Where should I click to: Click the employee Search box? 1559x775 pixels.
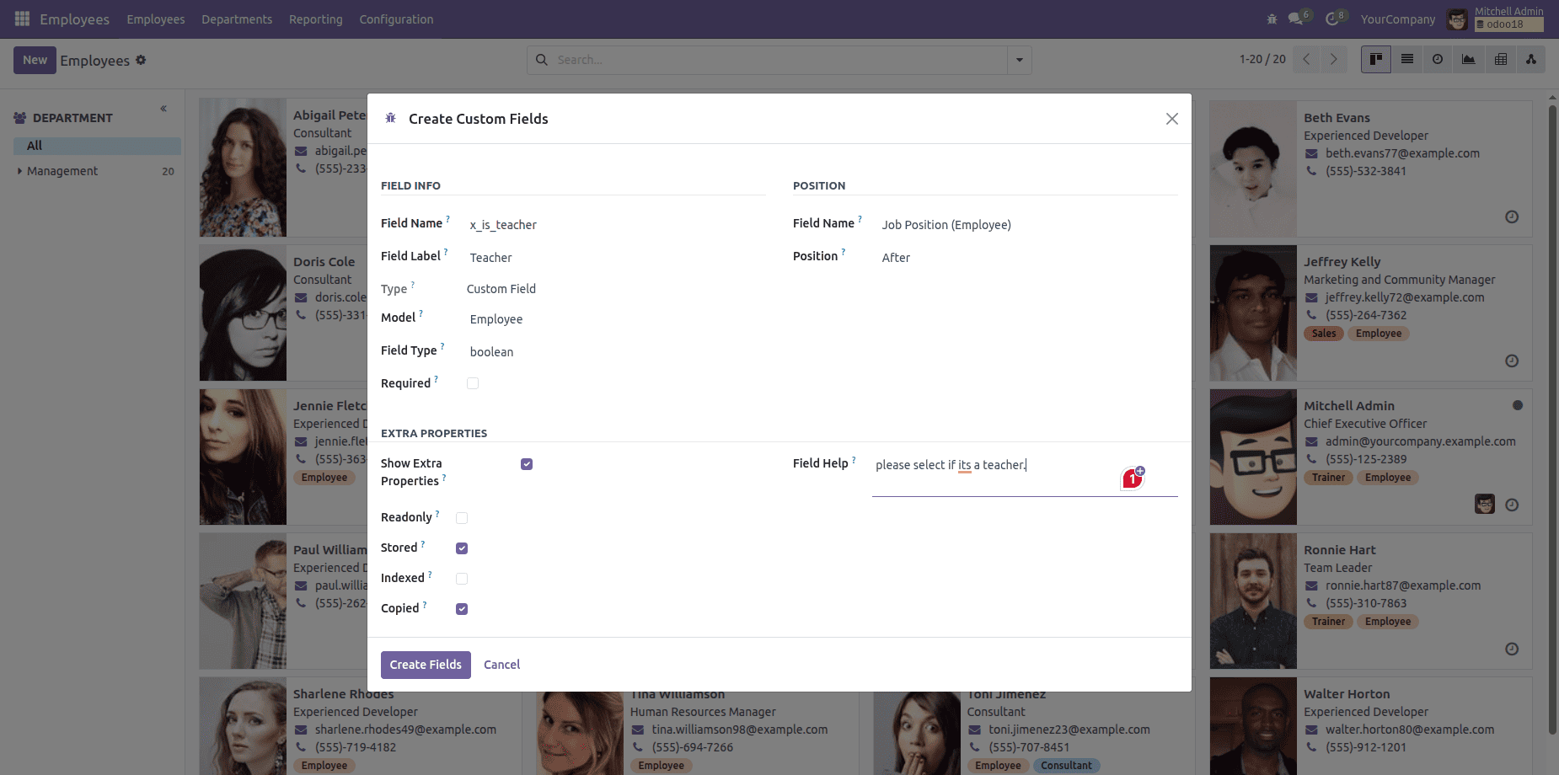coord(779,60)
